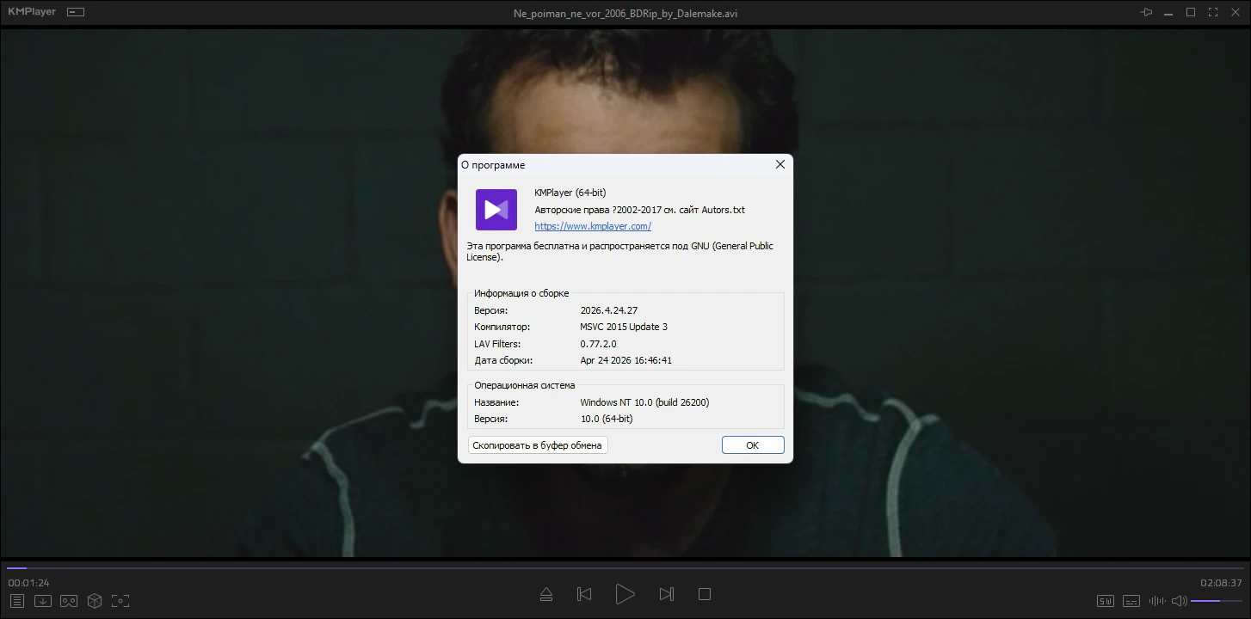Skip to the next track

pos(666,594)
